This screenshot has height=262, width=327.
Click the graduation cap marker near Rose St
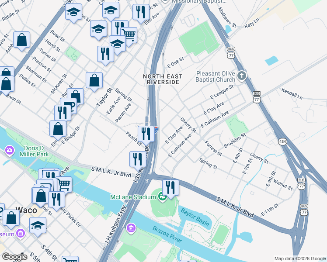coord(73,12)
